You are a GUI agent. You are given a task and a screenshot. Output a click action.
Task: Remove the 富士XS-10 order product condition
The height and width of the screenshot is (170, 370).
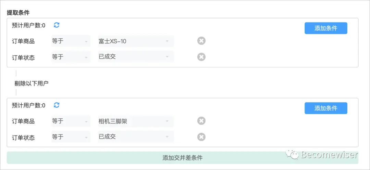pyautogui.click(x=201, y=41)
